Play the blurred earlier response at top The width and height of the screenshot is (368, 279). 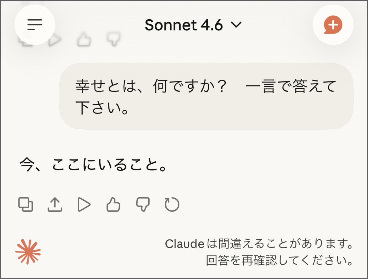[x=55, y=40]
